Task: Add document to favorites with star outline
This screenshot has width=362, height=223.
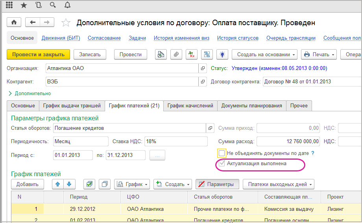Action: tap(66, 23)
